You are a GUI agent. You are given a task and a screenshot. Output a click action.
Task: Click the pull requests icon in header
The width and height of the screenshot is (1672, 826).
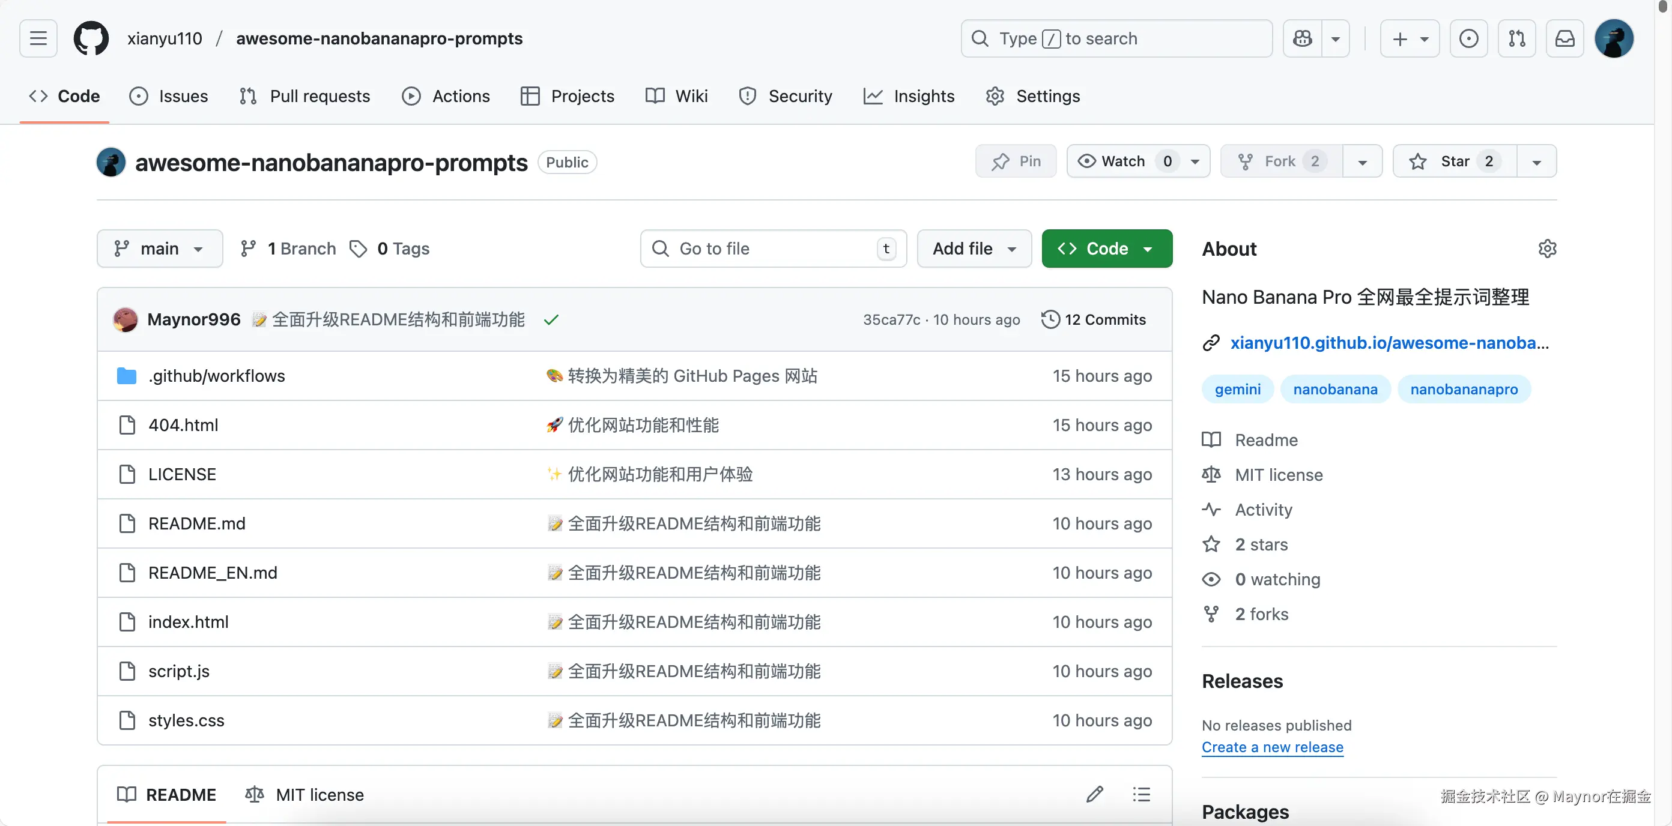tap(1516, 38)
